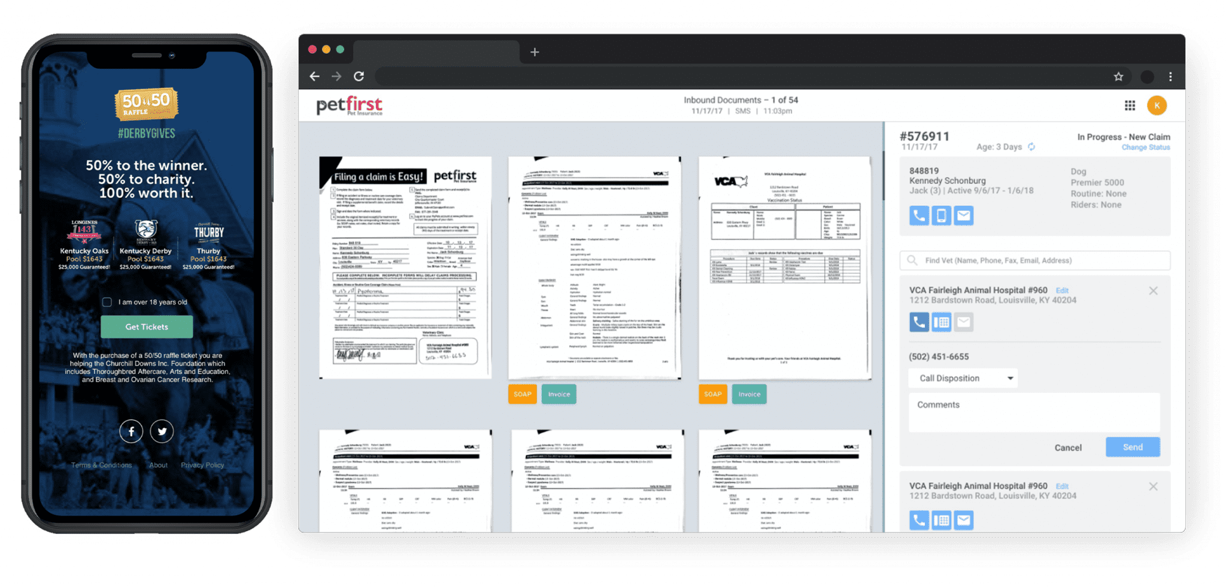Screen dimensions: 1226x588
Task: Click in the Find Vet search field
Action: [1035, 260]
